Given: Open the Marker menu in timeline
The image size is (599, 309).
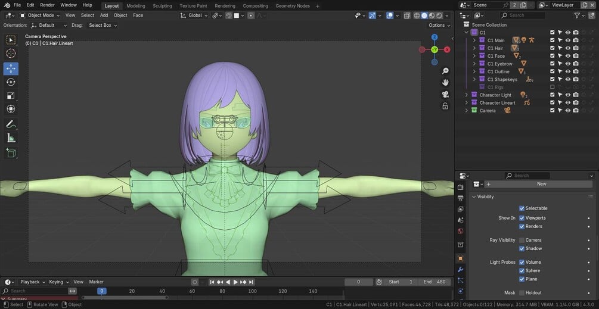Looking at the screenshot, I should tap(97, 282).
